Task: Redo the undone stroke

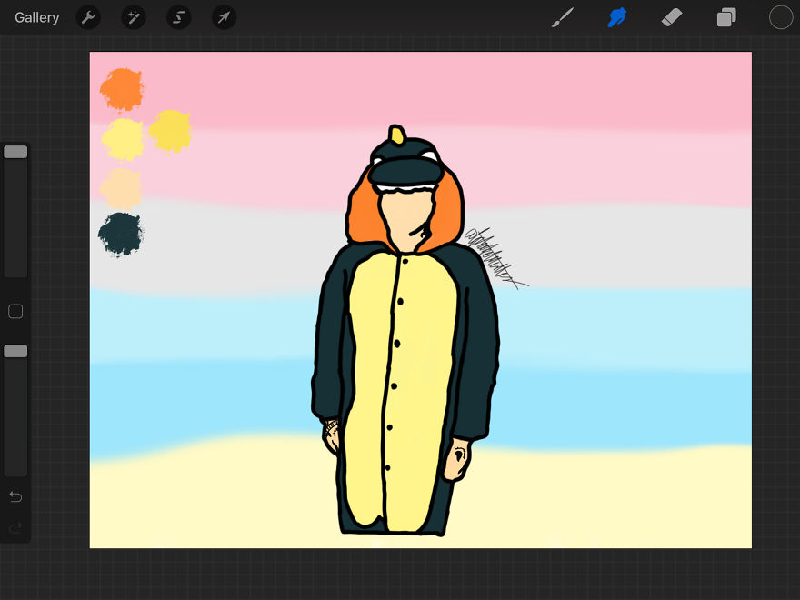Action: (15, 527)
